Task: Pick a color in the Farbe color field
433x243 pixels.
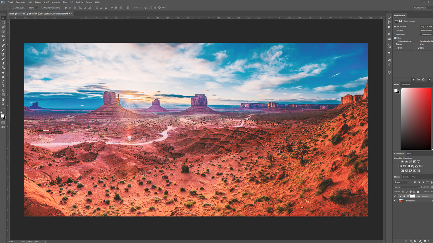Action: (416, 119)
